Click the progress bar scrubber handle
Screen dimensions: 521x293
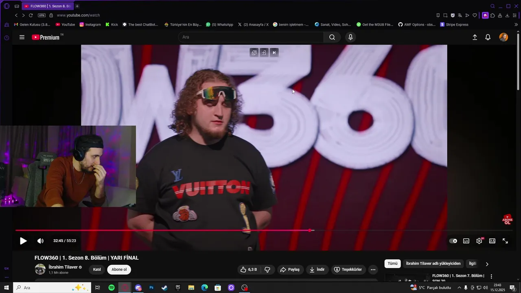point(310,230)
